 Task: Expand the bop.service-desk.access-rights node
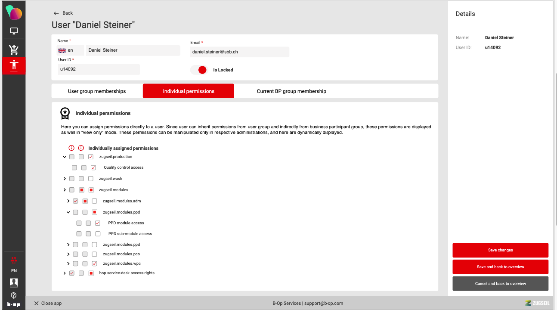pyautogui.click(x=65, y=273)
